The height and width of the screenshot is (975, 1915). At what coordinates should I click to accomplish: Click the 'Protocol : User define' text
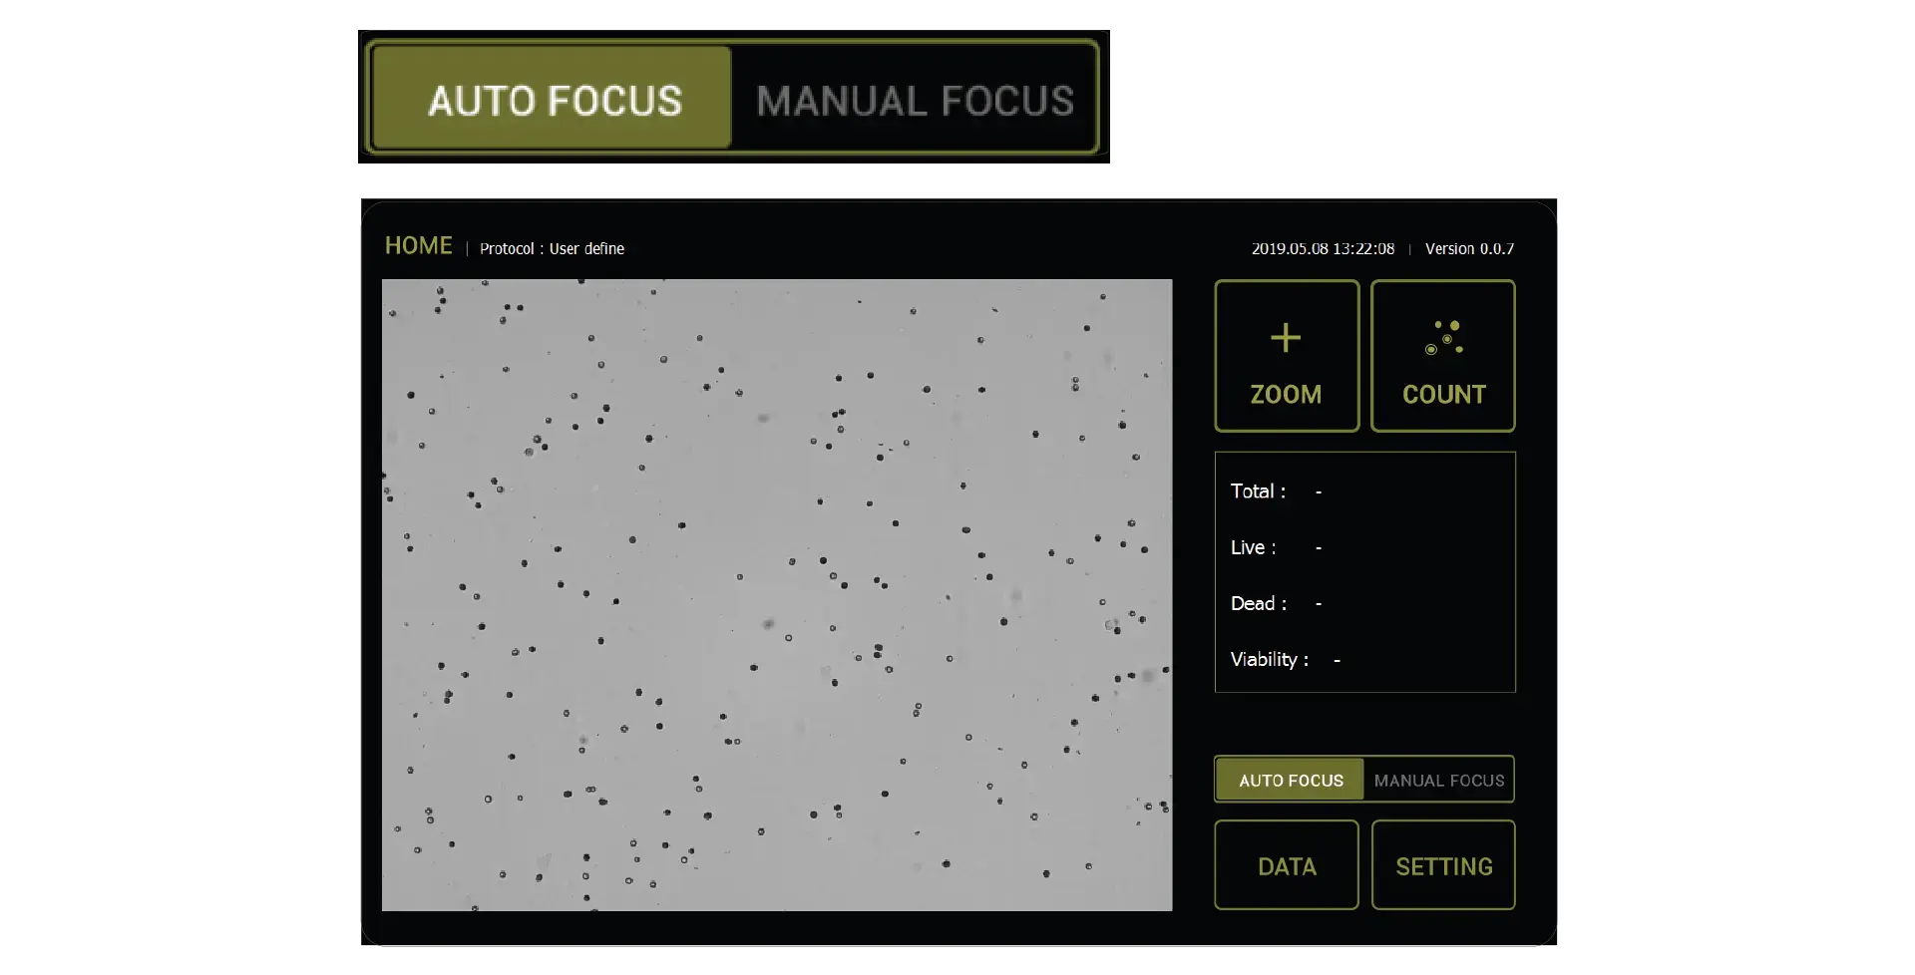click(x=552, y=248)
